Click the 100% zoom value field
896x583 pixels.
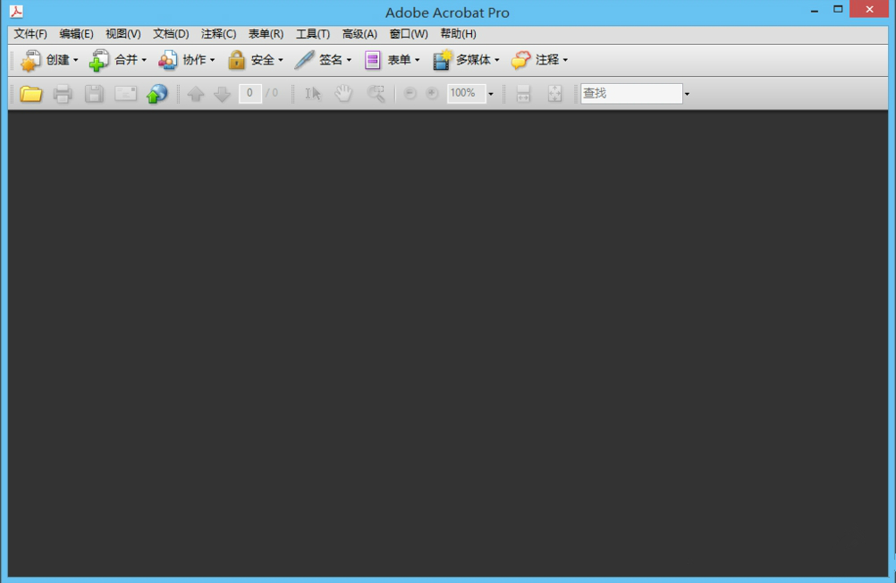click(x=466, y=93)
